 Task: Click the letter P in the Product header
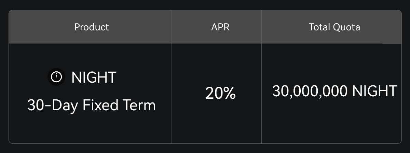tap(77, 27)
